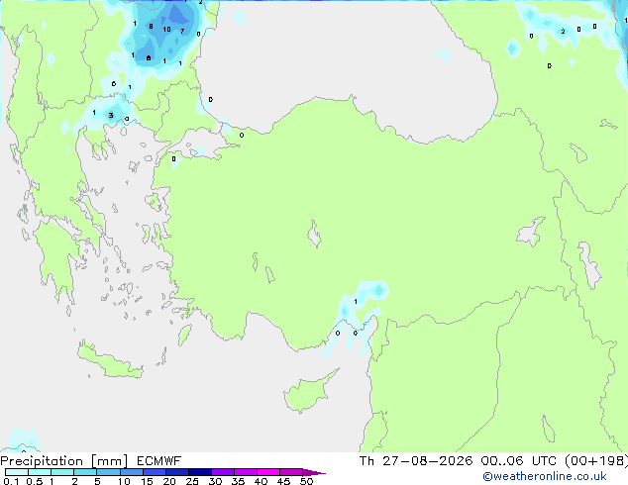Pick the legend swatch between 15 and 20
The height and width of the screenshot is (485, 628).
154,472
